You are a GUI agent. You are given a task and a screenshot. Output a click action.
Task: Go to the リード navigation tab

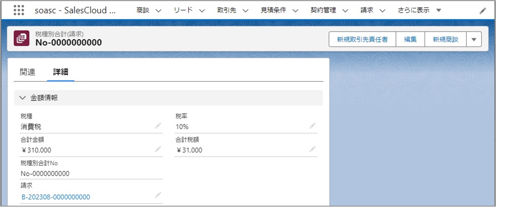[x=183, y=10]
